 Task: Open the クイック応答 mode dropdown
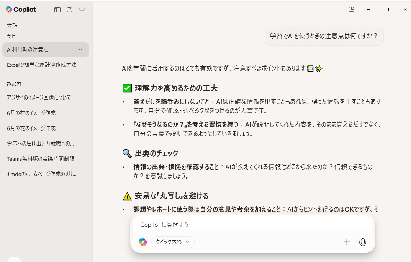(173, 242)
